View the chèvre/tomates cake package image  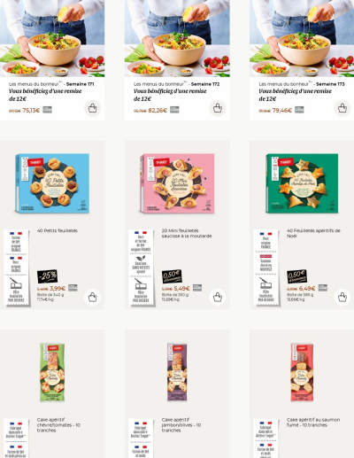click(x=52, y=372)
